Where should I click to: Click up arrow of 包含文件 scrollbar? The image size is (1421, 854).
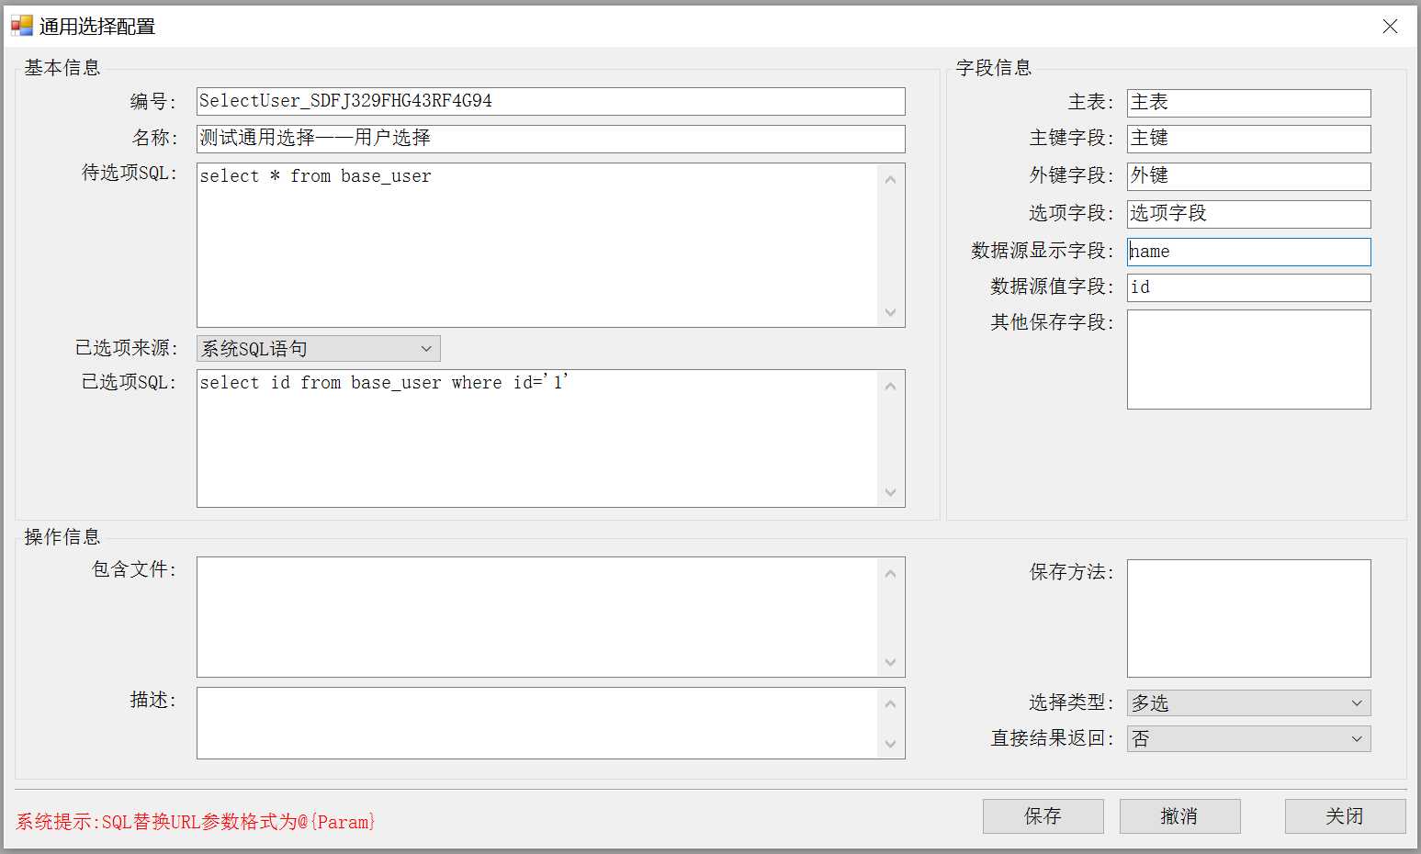coord(890,574)
